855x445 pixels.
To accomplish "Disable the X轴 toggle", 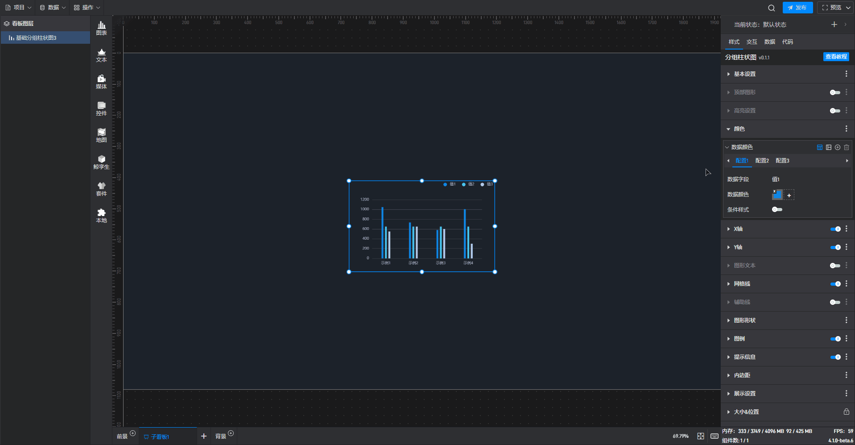I will (835, 229).
